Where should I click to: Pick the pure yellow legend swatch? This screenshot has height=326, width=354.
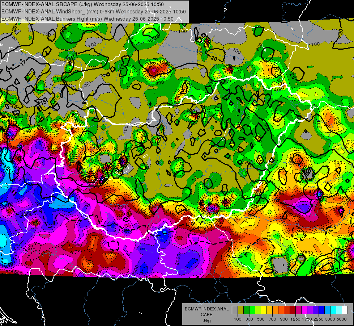pos(264,310)
